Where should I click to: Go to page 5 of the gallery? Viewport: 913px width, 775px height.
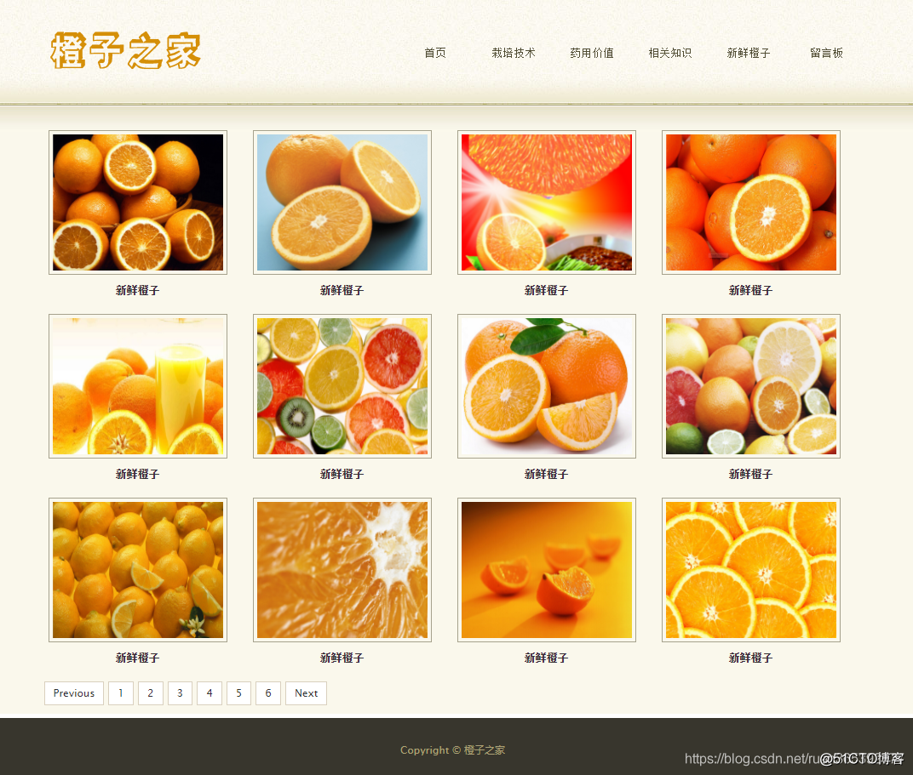tap(238, 692)
